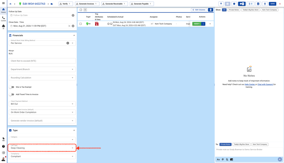The image size is (284, 163).
Task: Click the blue expand rows button beside Edit Columns
Action: point(211,10)
